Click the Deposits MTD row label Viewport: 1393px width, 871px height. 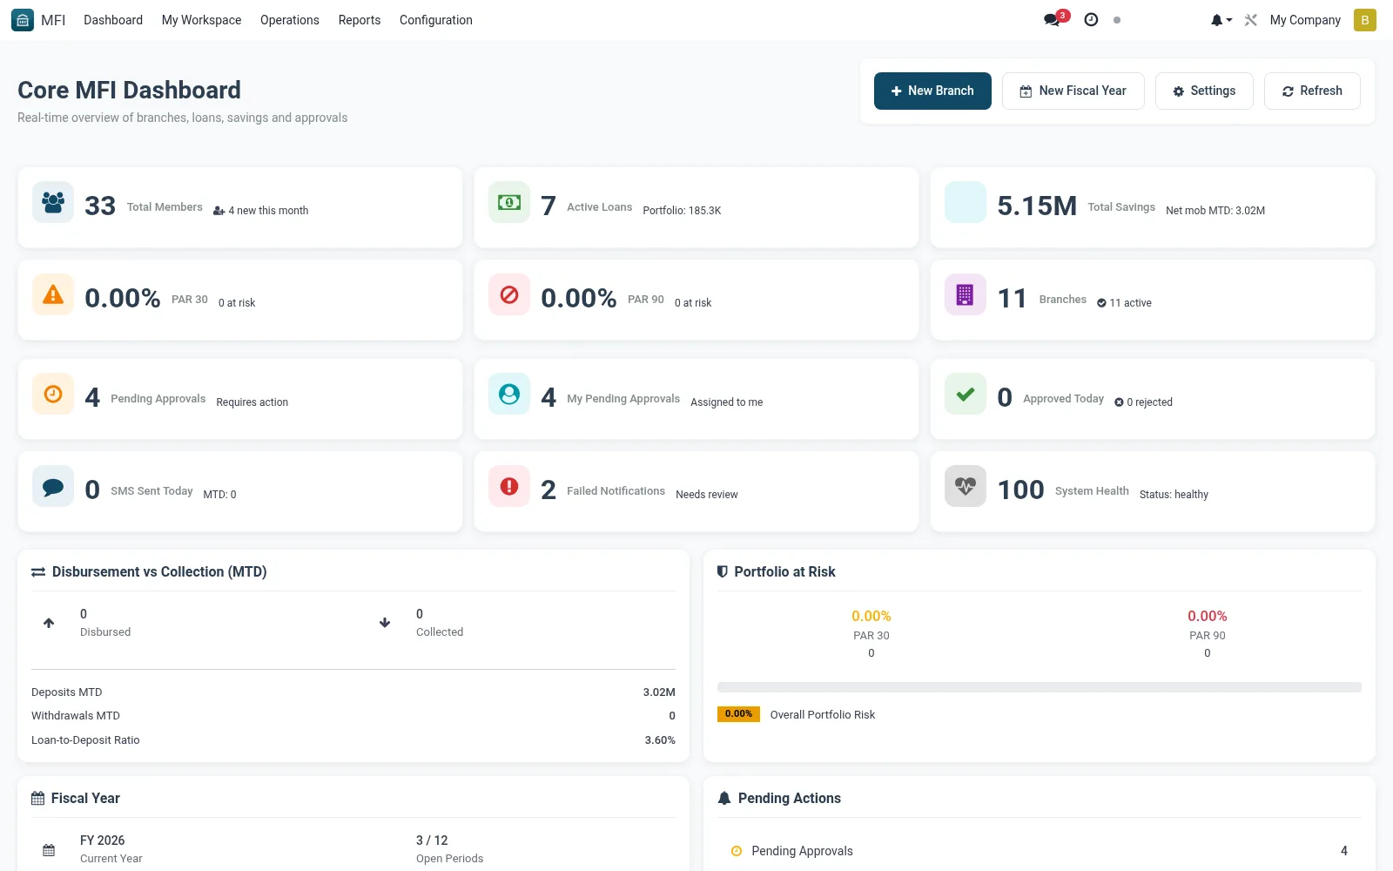[67, 692]
